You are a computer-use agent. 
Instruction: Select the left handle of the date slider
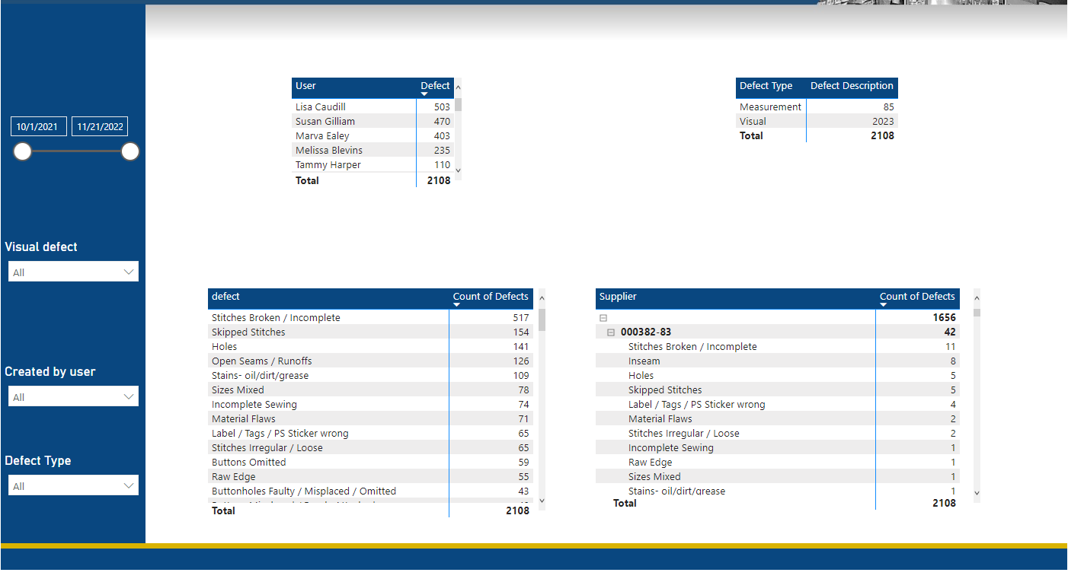pos(23,151)
